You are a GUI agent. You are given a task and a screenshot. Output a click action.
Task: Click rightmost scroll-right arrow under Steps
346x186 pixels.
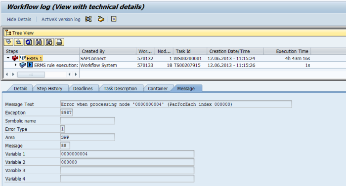[76, 74]
